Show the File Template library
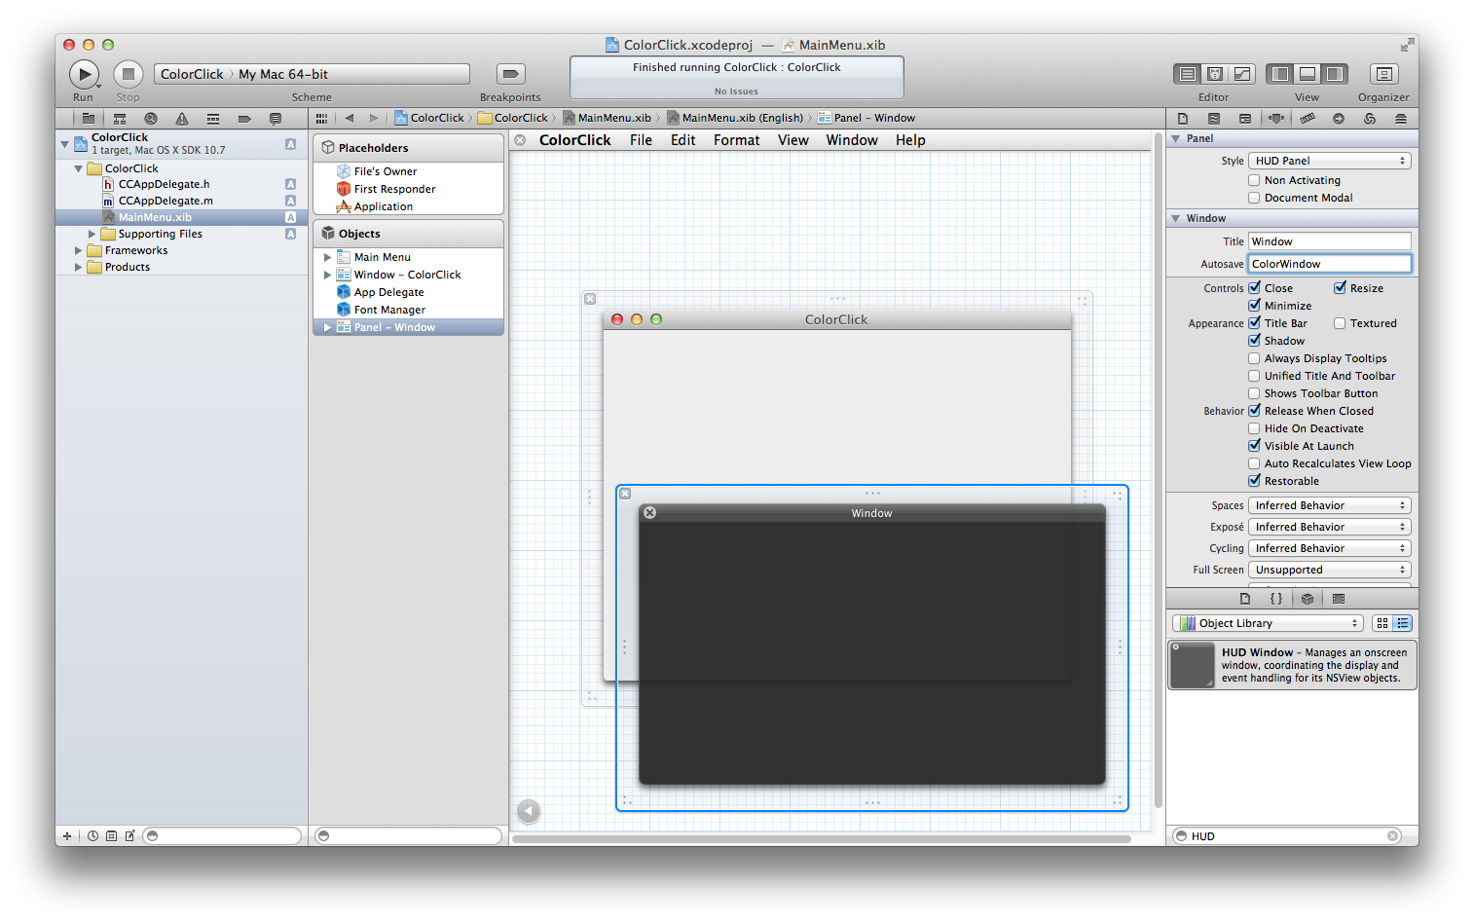The height and width of the screenshot is (923, 1474). point(1245,599)
